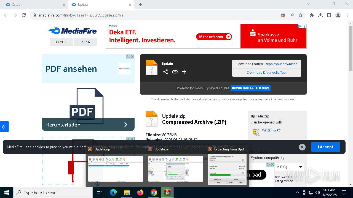Click the browser back arrow
353x198 pixels.
pos(6,15)
